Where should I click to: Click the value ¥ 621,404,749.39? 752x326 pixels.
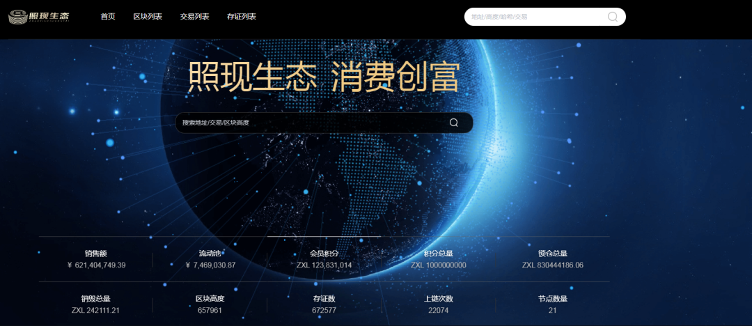click(97, 265)
